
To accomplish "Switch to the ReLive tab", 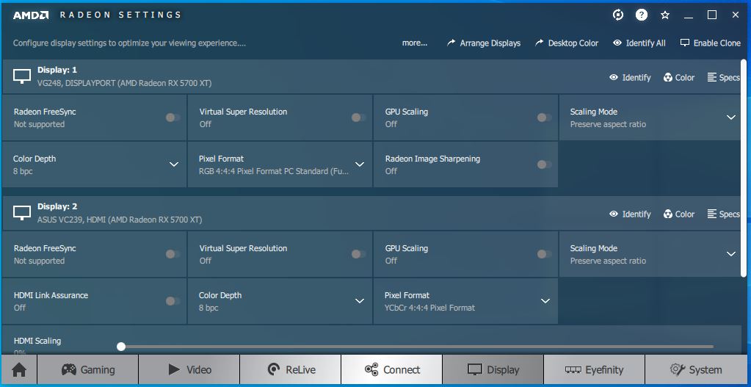I will coord(290,369).
